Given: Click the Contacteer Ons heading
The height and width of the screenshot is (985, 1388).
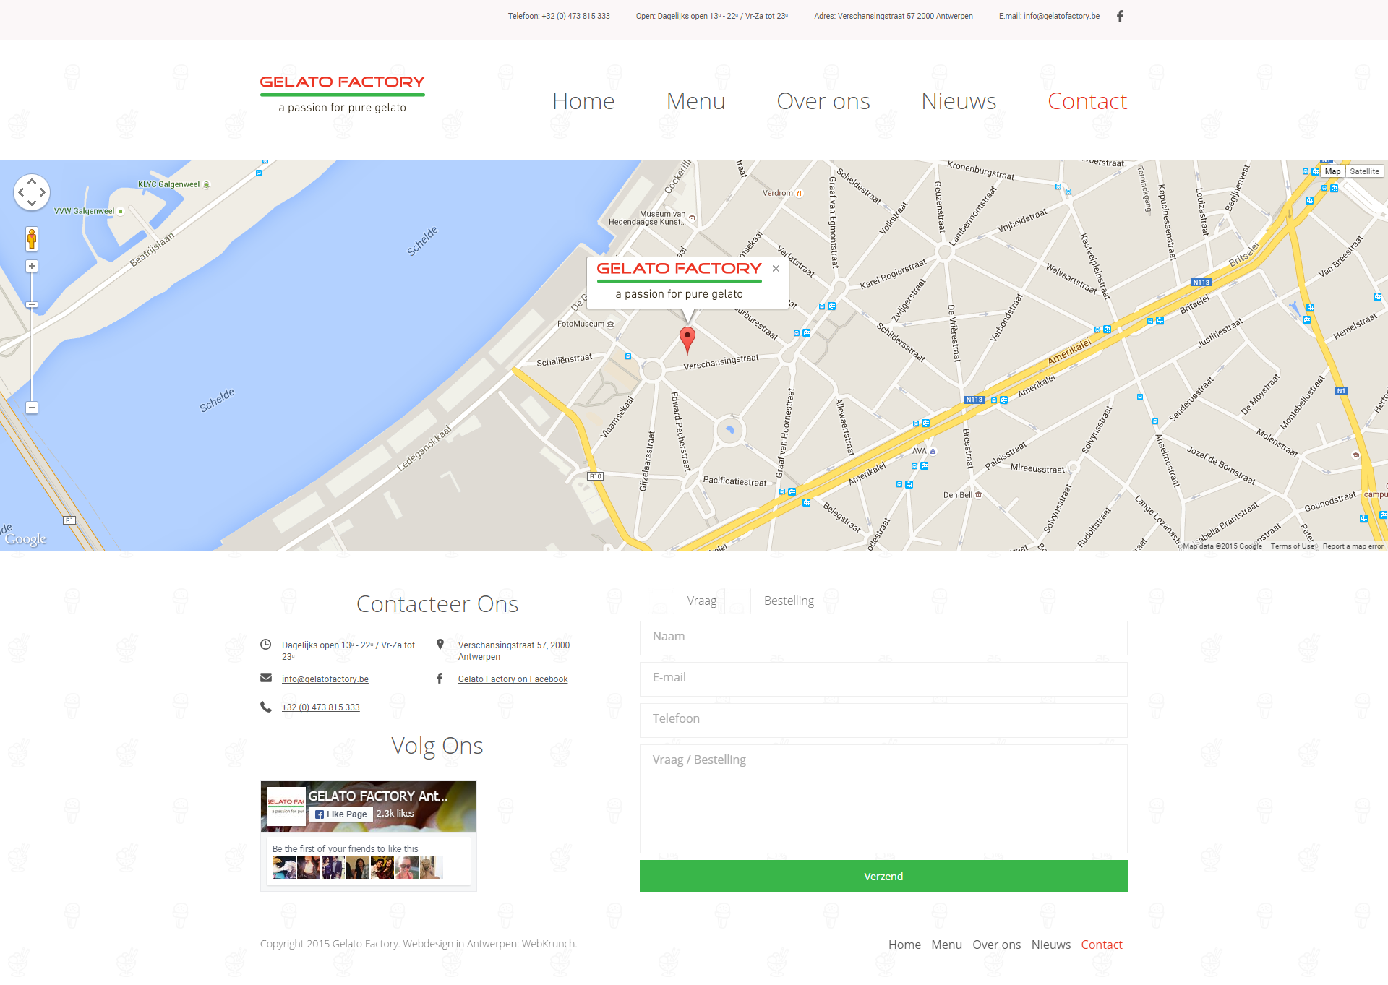Looking at the screenshot, I should (437, 604).
